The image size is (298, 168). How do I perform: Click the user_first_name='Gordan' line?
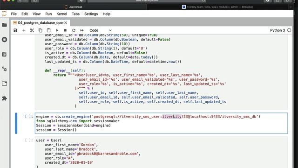click(x=71, y=145)
